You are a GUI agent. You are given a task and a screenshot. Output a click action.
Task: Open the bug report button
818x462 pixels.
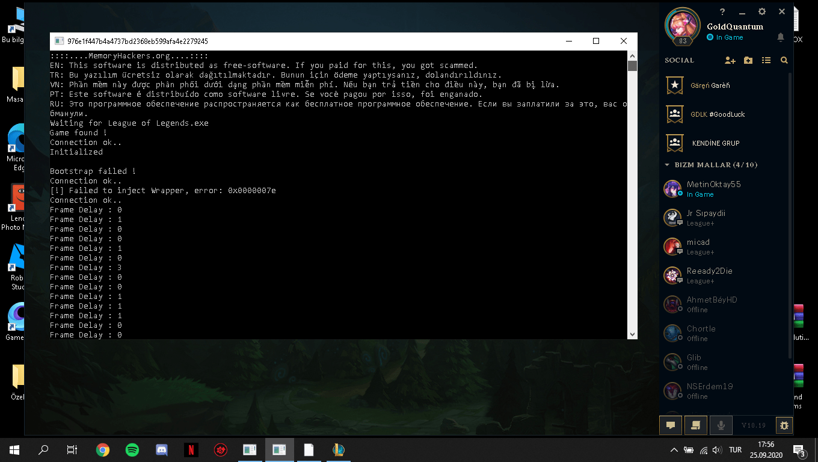pos(784,425)
